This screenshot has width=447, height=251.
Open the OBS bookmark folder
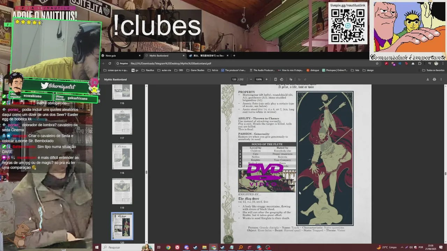click(178, 70)
